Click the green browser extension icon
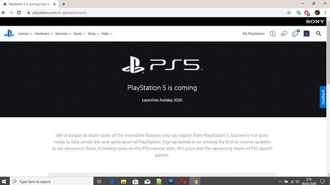330x185 pixels. tap(298, 12)
